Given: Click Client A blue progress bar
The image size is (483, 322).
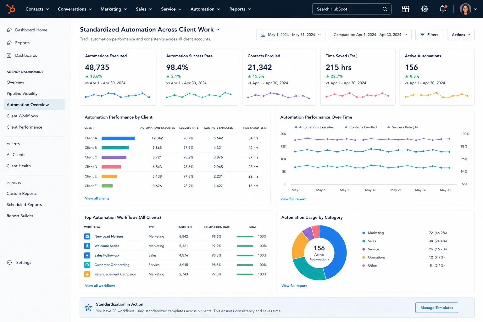Looking at the screenshot, I should pos(118,138).
